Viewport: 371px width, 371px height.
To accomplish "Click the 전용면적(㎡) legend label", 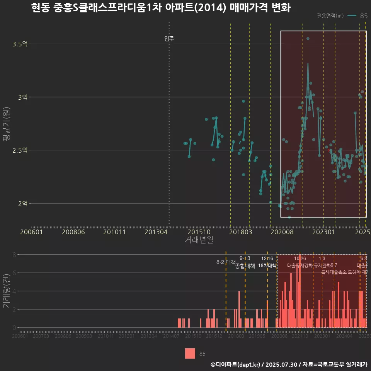I will point(330,15).
